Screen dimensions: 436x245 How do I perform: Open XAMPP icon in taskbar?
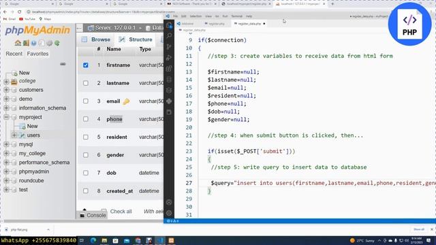pyautogui.click(x=171, y=240)
